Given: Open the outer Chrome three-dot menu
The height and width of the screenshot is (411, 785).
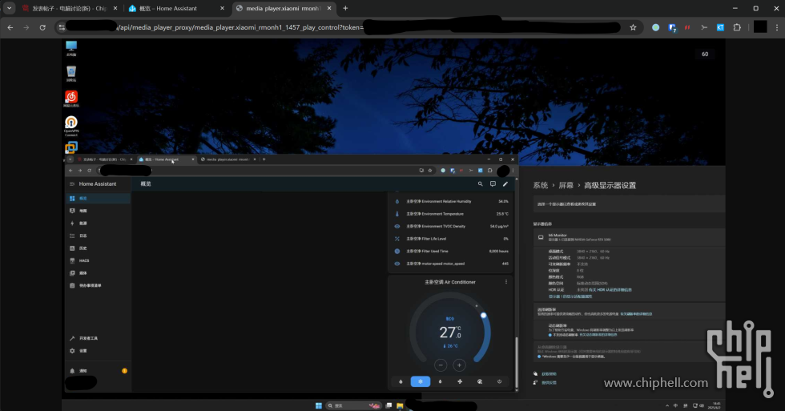Looking at the screenshot, I should click(x=776, y=27).
